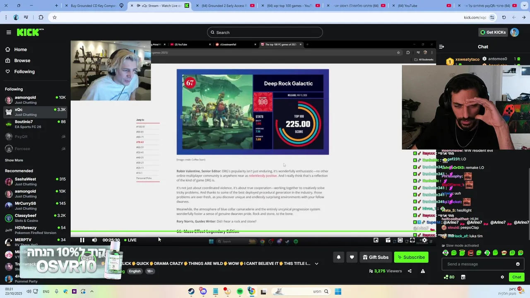Open the Windows Start menu
This screenshot has height=298, width=530.
338,291
